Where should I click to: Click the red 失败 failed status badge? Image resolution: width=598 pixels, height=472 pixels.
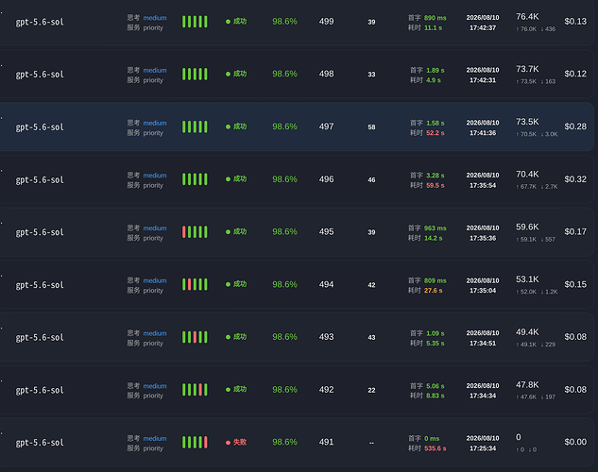click(x=236, y=443)
